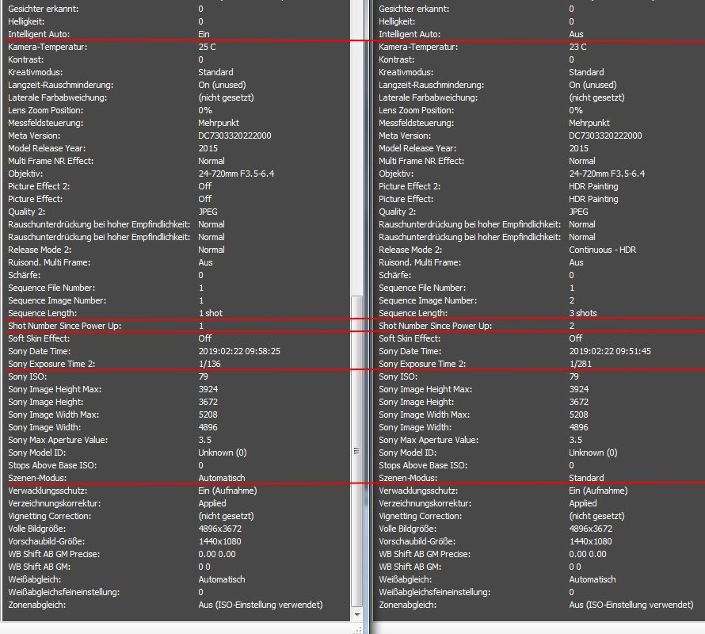Screen dimensions: 705x634
Task: Click the Sony Exposure Time 2 value '1/281'
Action: tap(580, 364)
